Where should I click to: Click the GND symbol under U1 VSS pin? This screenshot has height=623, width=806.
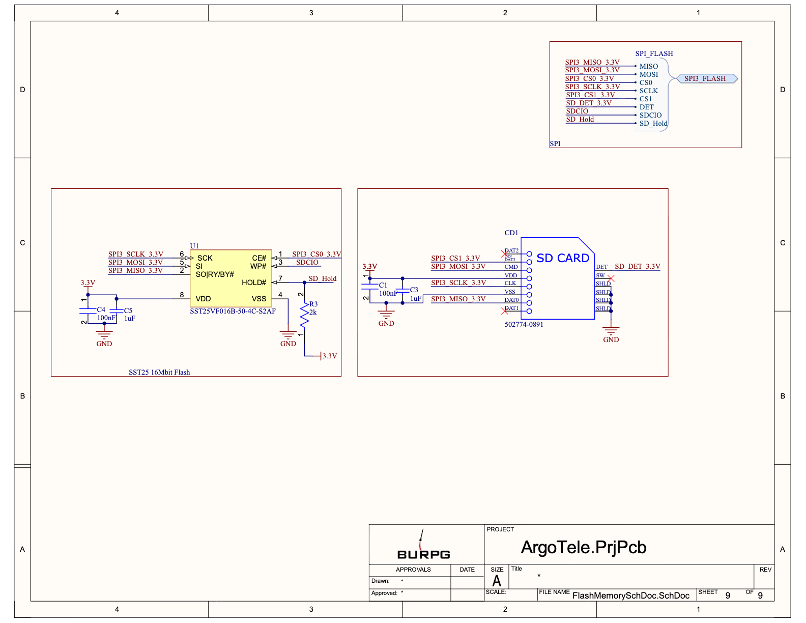point(288,335)
